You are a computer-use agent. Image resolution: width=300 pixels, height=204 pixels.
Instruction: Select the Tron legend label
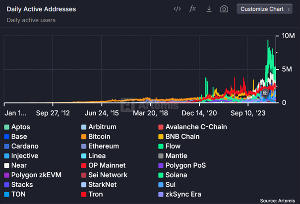click(x=96, y=194)
